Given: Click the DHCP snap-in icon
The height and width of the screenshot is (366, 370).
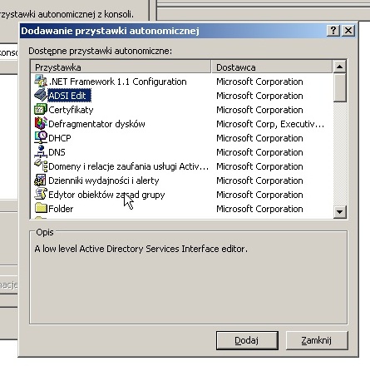Looking at the screenshot, I should pos(41,138).
